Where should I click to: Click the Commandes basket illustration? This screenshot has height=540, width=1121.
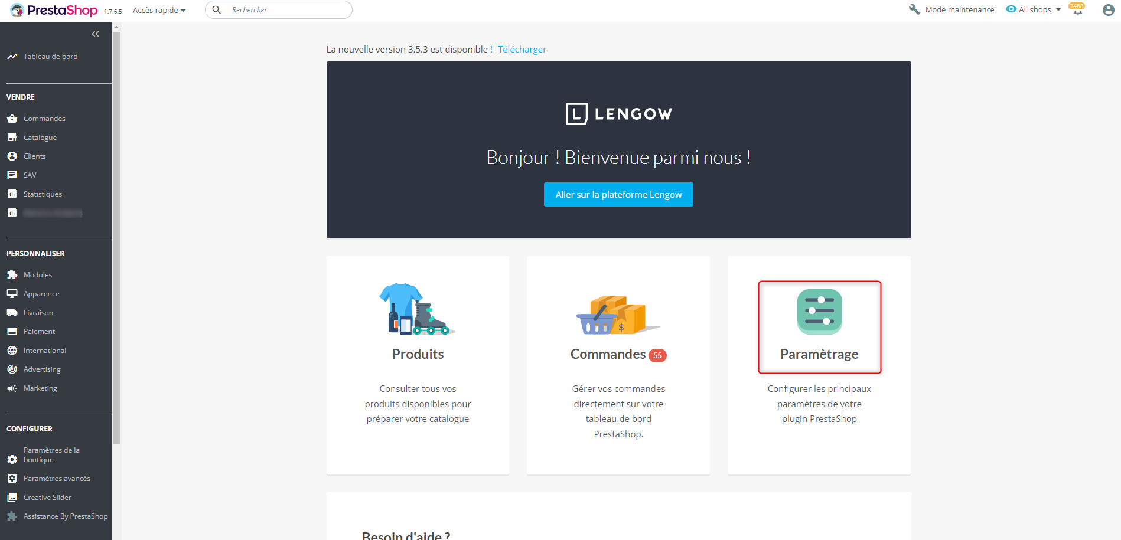[x=617, y=315]
